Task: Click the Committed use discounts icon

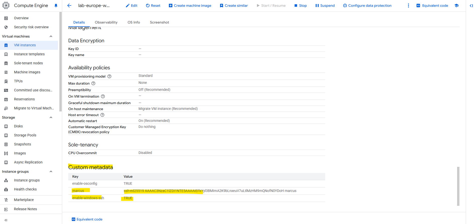Action: [6, 90]
